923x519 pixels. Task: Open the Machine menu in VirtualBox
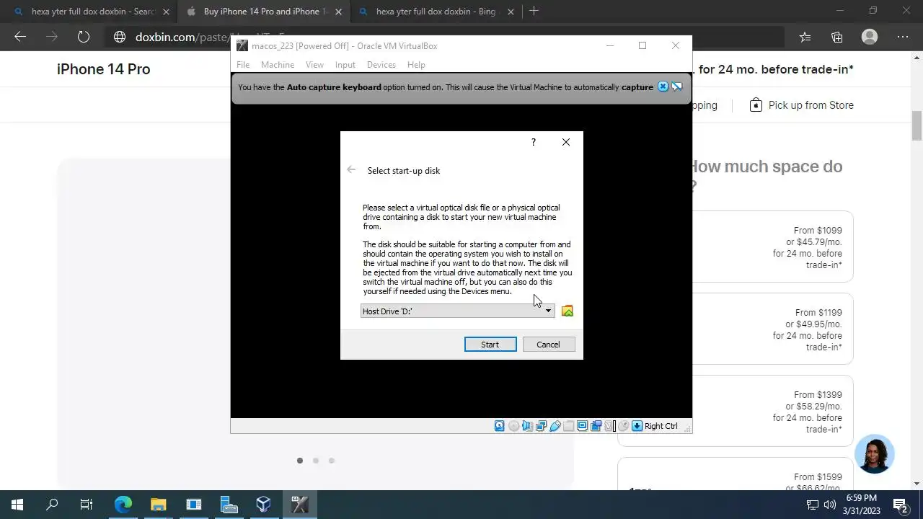tap(278, 65)
